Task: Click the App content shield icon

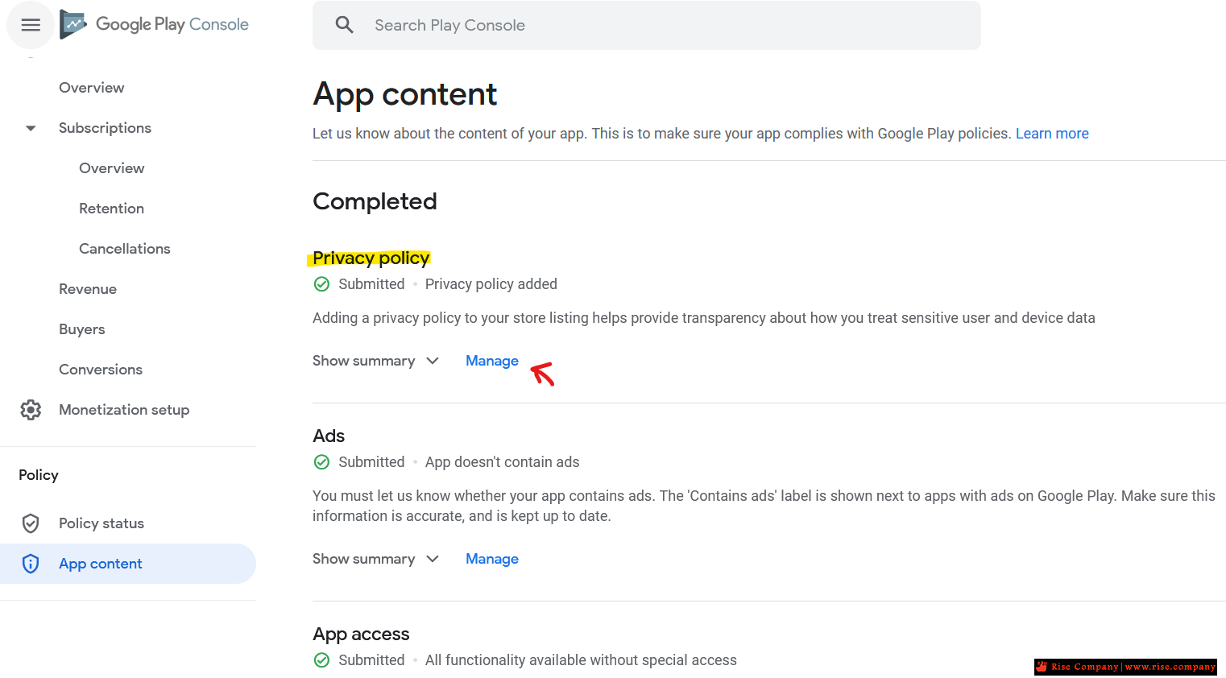Action: (x=31, y=564)
